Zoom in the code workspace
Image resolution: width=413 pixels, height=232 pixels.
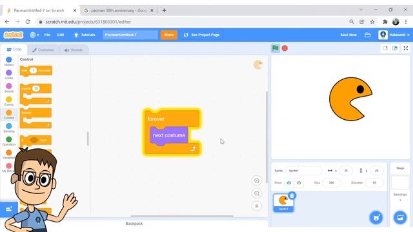tap(257, 180)
